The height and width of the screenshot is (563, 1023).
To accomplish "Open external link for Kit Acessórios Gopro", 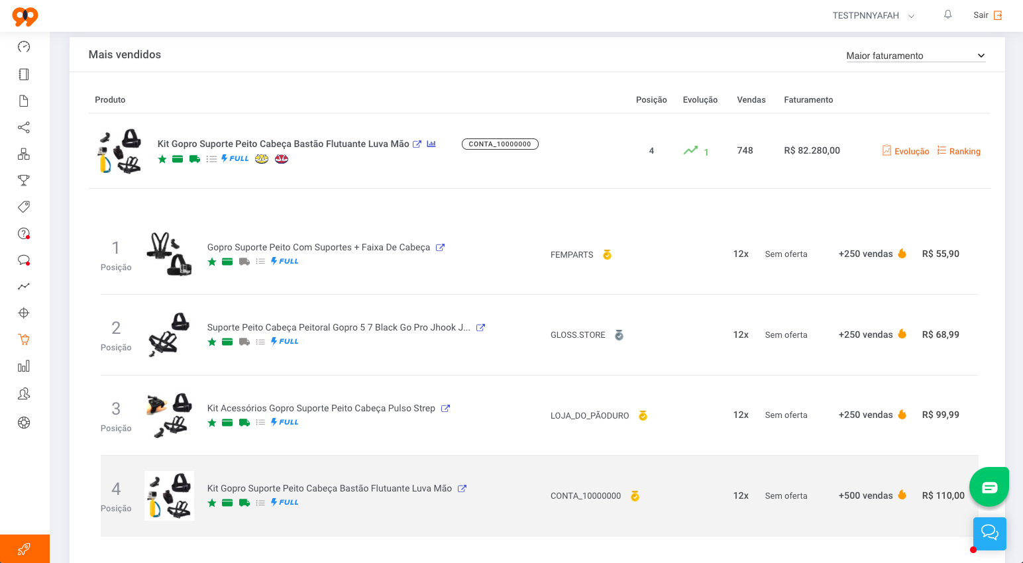I will pos(446,408).
